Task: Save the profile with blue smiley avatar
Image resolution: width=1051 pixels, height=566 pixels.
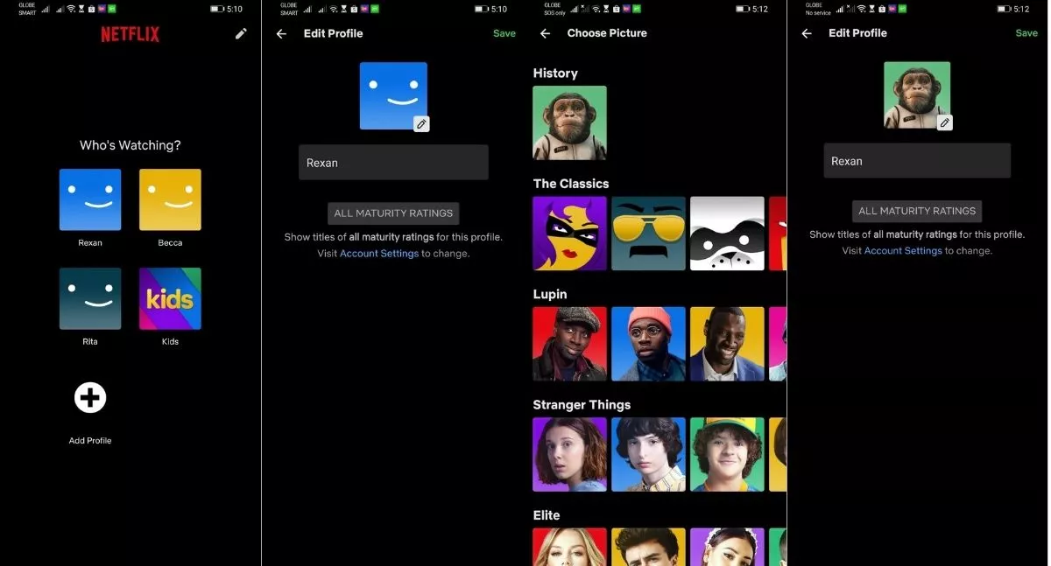Action: pyautogui.click(x=504, y=33)
